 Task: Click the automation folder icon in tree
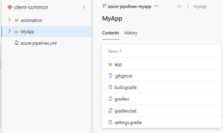pos(17,20)
